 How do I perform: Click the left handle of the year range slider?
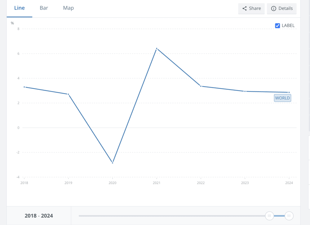(x=269, y=216)
